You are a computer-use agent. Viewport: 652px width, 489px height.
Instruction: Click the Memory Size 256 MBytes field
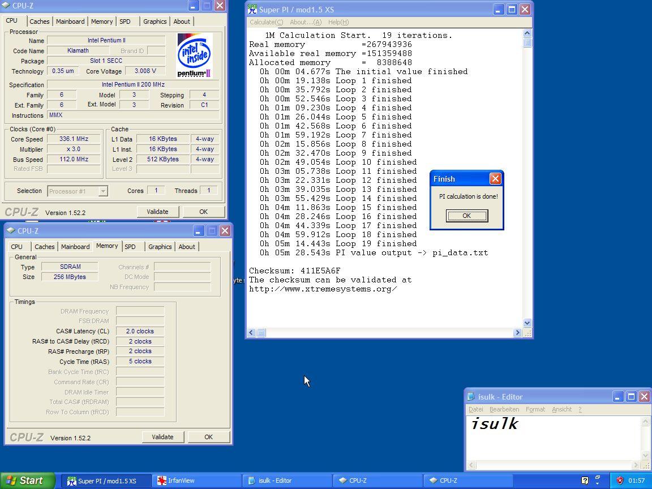[70, 277]
